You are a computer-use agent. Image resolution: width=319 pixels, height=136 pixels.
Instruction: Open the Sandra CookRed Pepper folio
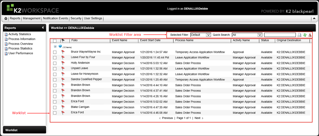[x=86, y=79]
